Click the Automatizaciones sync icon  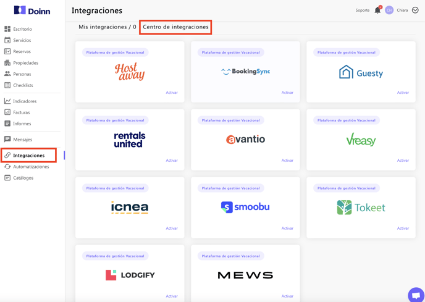tap(7, 167)
